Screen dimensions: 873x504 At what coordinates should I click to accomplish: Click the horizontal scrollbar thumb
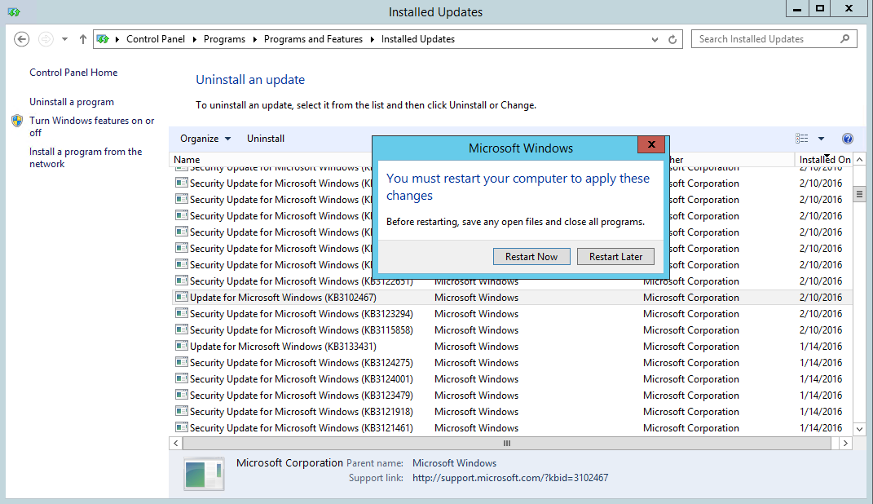tap(507, 444)
